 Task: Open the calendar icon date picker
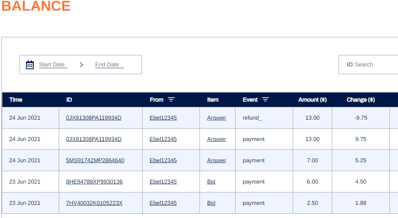coord(30,65)
